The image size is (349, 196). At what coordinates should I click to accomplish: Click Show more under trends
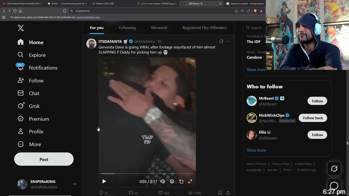tap(256, 70)
